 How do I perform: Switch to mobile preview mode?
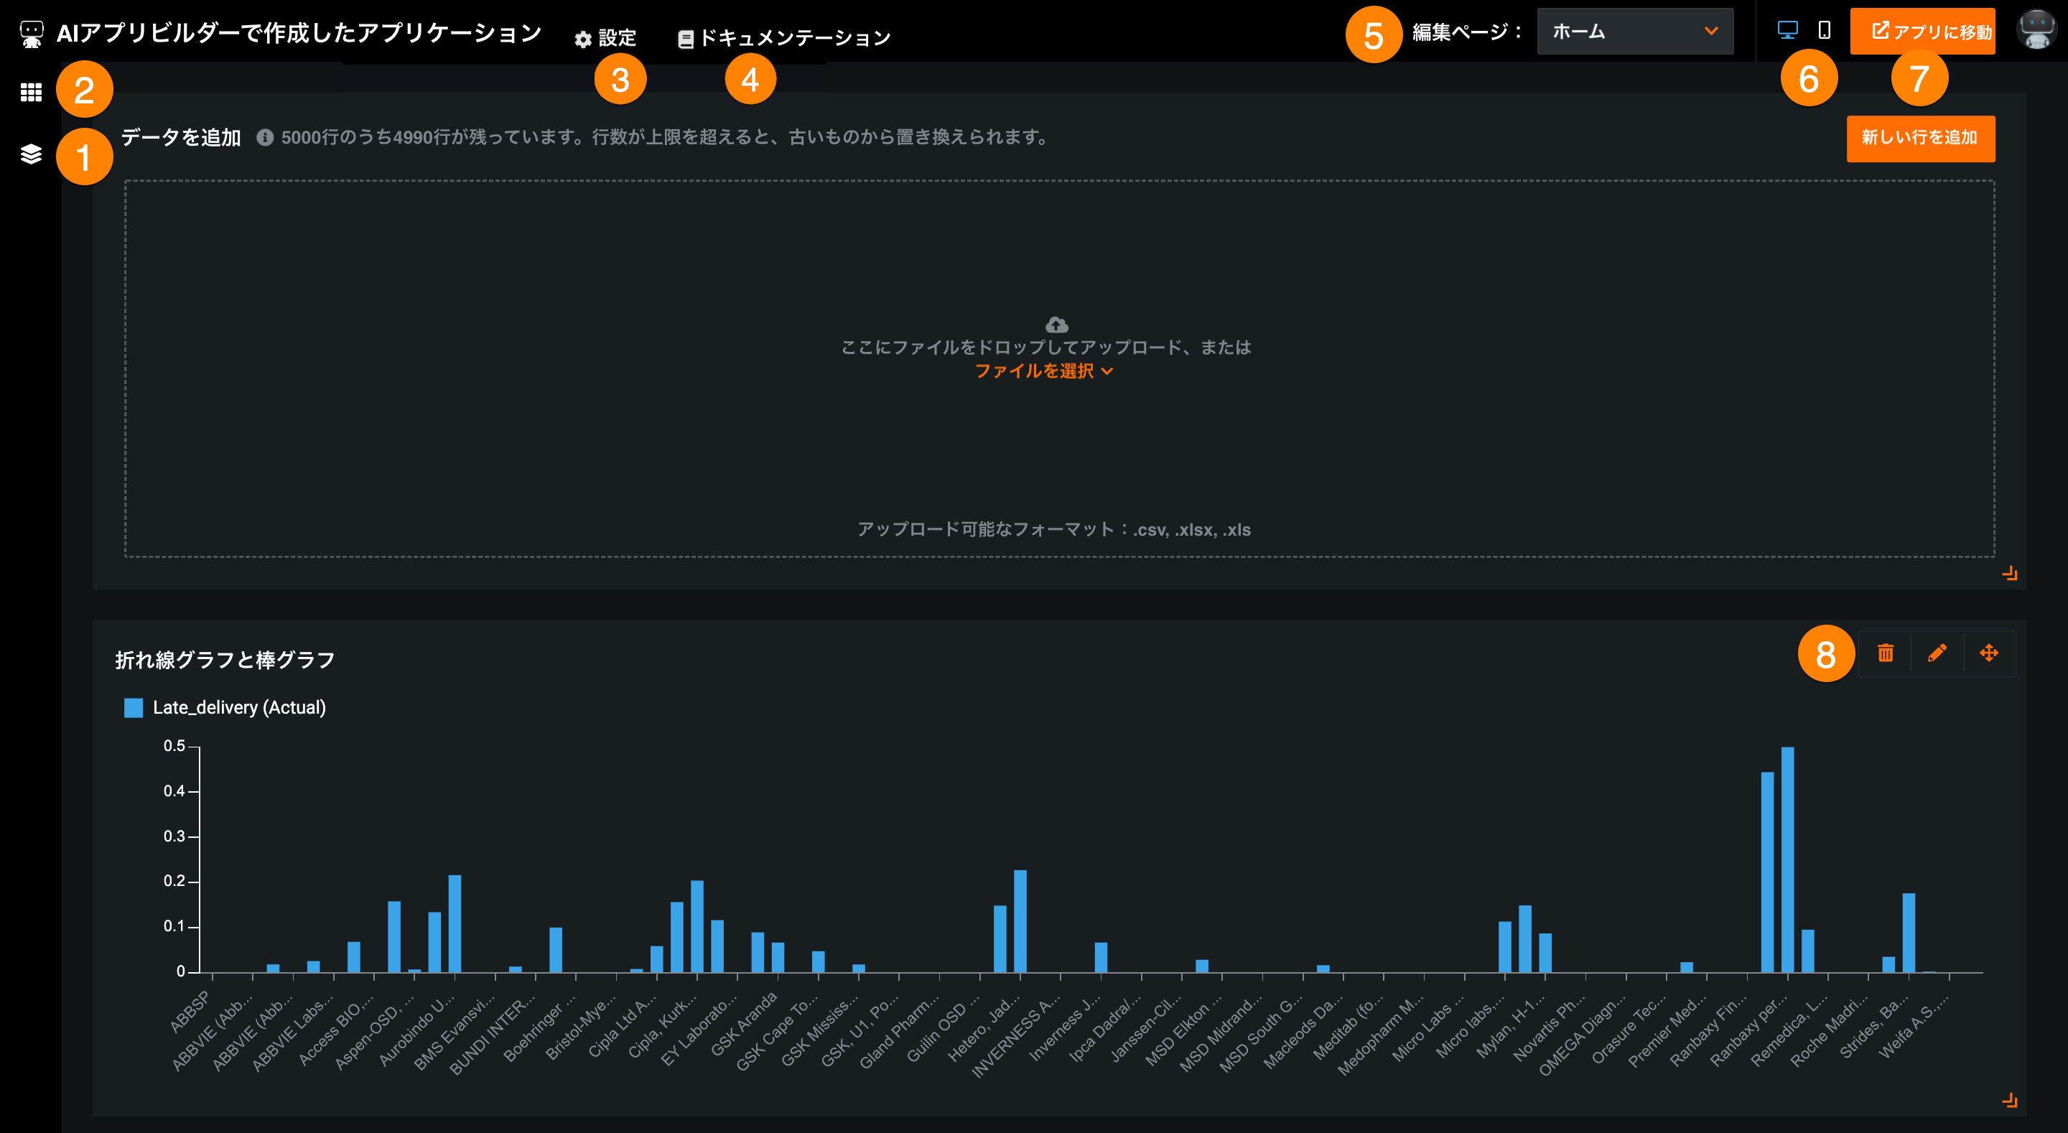(x=1824, y=30)
